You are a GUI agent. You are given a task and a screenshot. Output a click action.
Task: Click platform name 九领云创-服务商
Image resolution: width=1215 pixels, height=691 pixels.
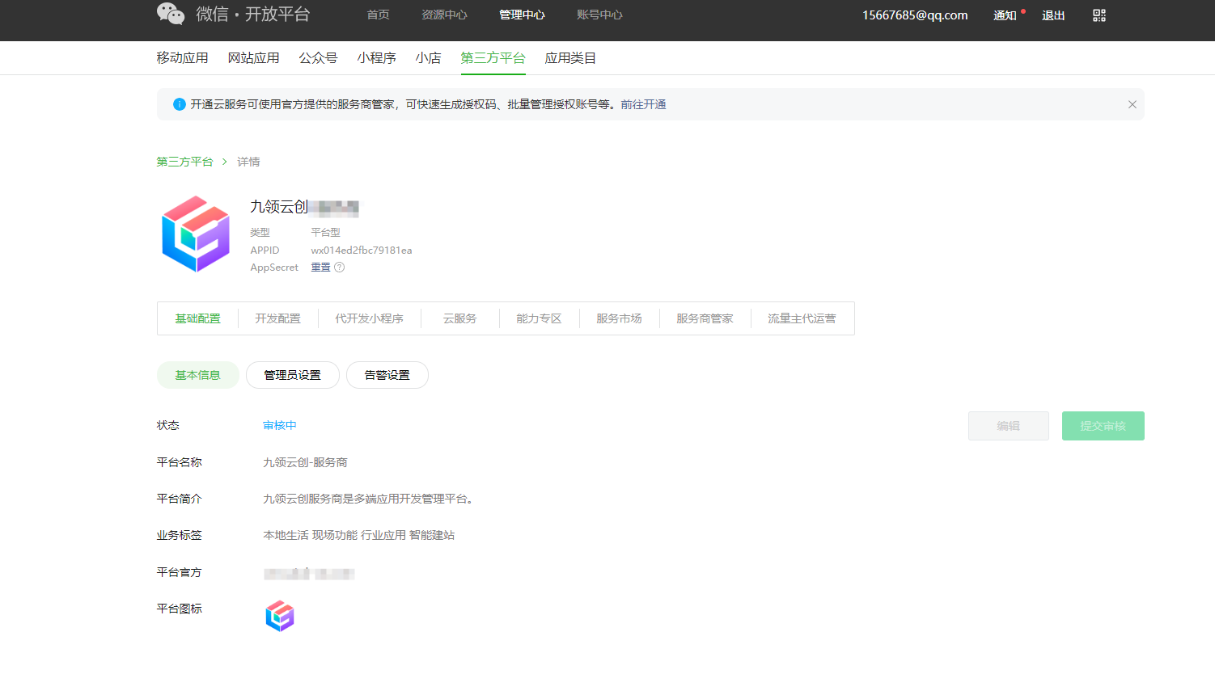coord(306,462)
